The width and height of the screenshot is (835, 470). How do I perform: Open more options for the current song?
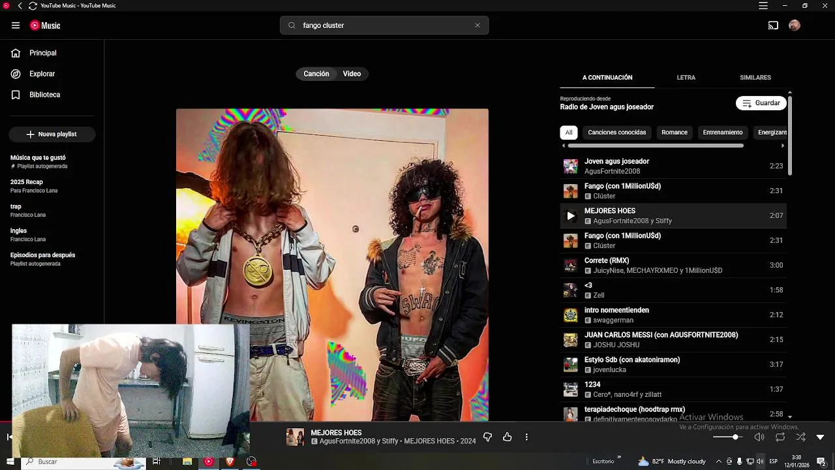(526, 437)
